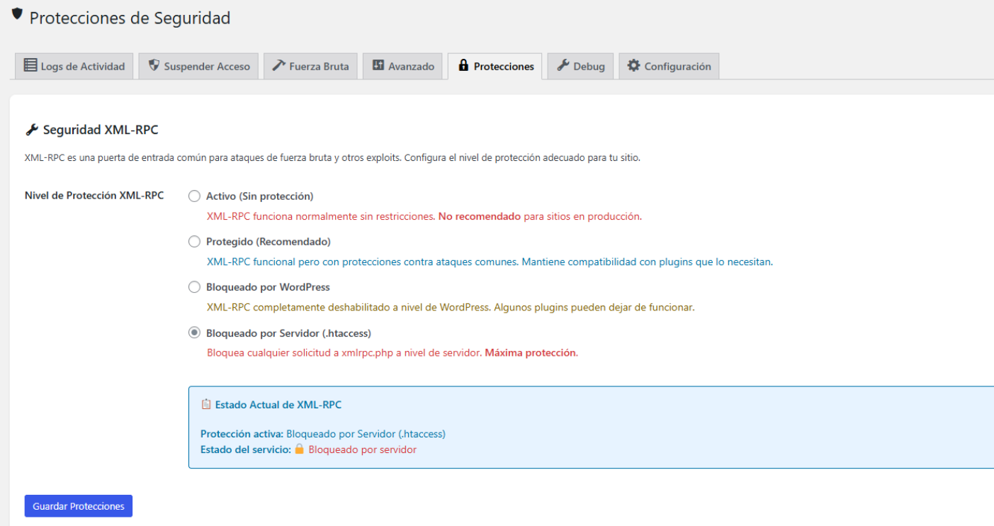This screenshot has height=526, width=994.
Task: Click the padlock icon on Protecciones tab
Action: [x=463, y=66]
